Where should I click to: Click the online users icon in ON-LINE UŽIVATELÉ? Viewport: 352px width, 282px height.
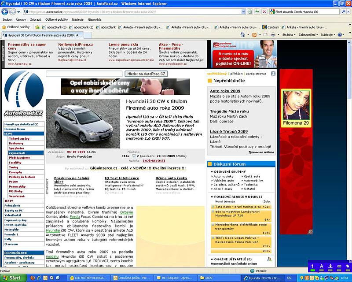coord(269,259)
